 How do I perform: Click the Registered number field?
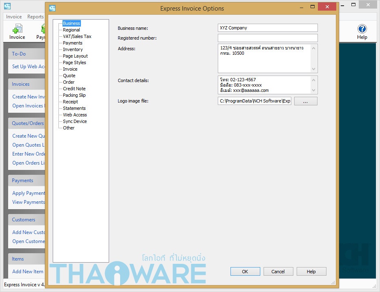(268, 38)
